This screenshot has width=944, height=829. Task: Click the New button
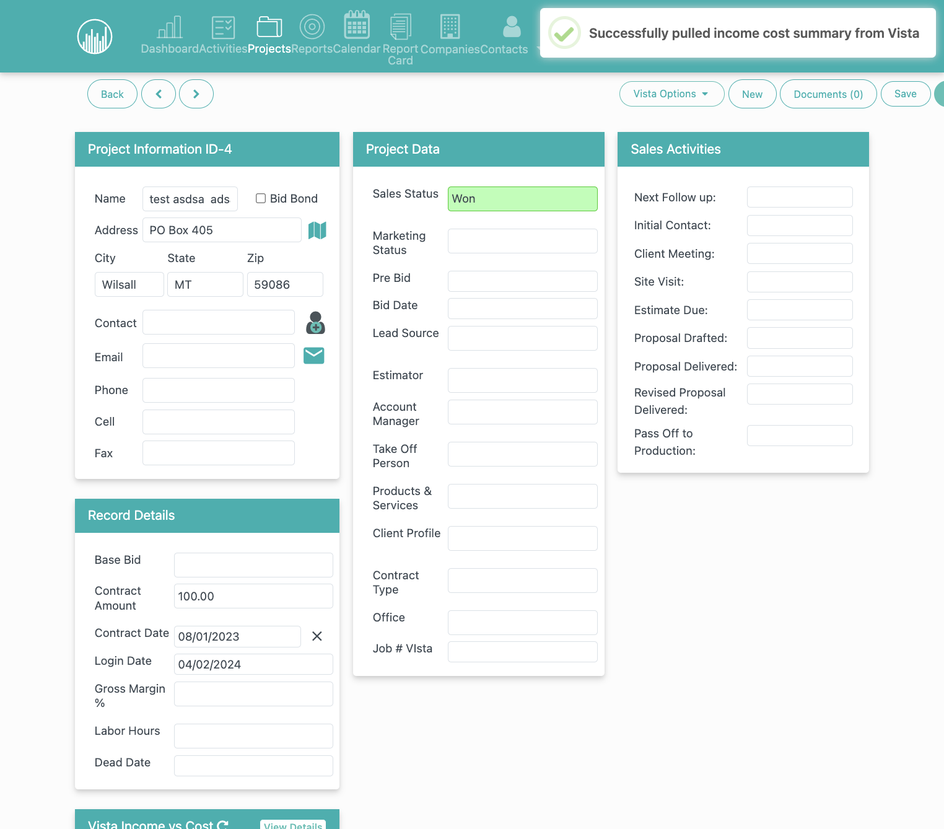pos(753,94)
